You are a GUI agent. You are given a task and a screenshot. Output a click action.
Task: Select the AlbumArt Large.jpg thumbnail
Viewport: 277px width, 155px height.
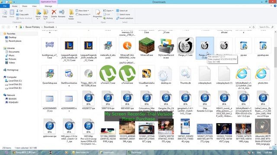coord(263,127)
